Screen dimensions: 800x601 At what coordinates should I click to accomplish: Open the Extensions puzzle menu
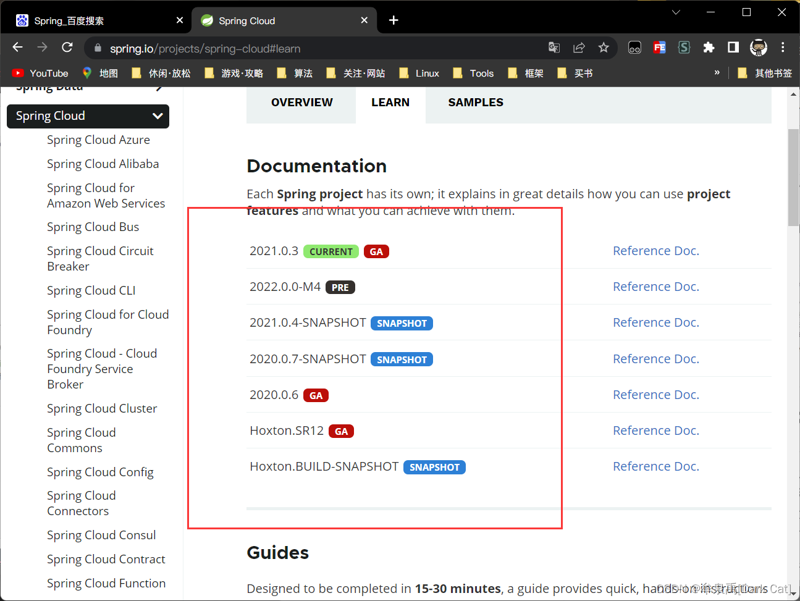click(x=709, y=48)
